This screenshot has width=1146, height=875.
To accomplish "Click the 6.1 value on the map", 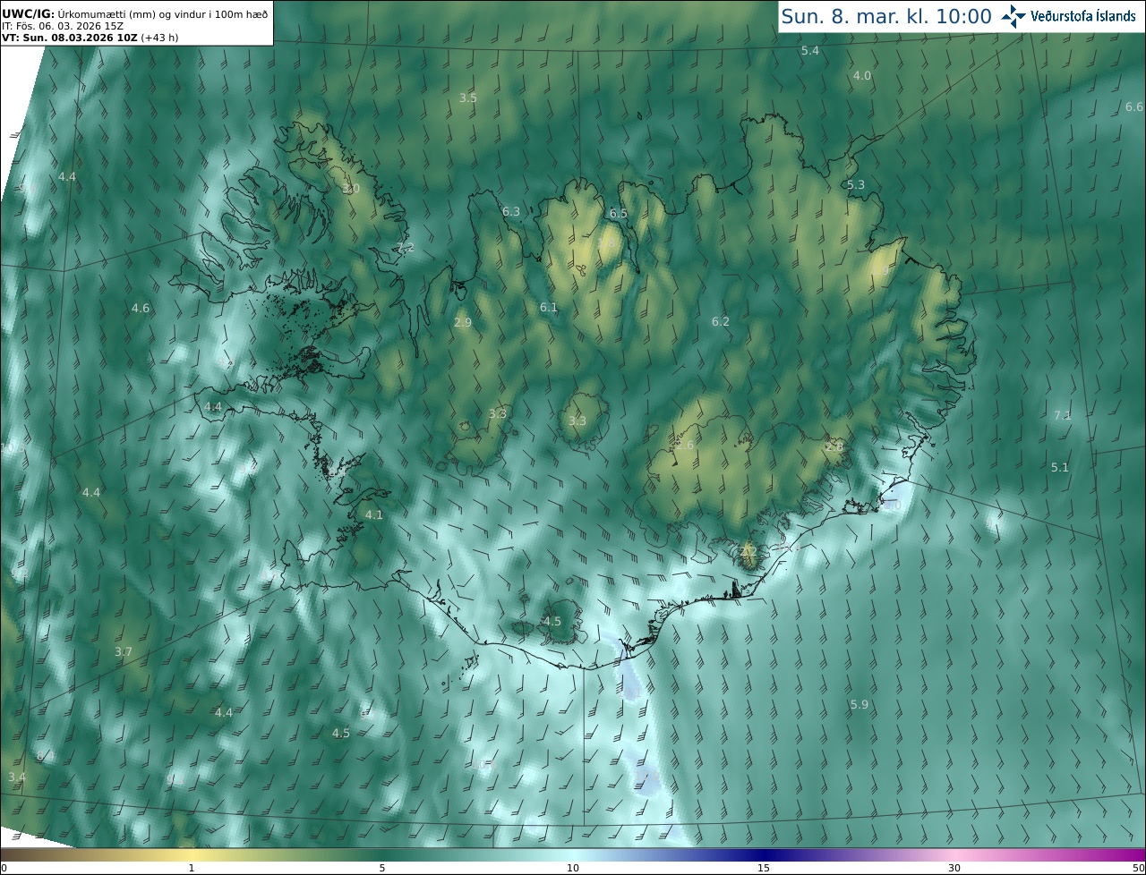I will [549, 307].
